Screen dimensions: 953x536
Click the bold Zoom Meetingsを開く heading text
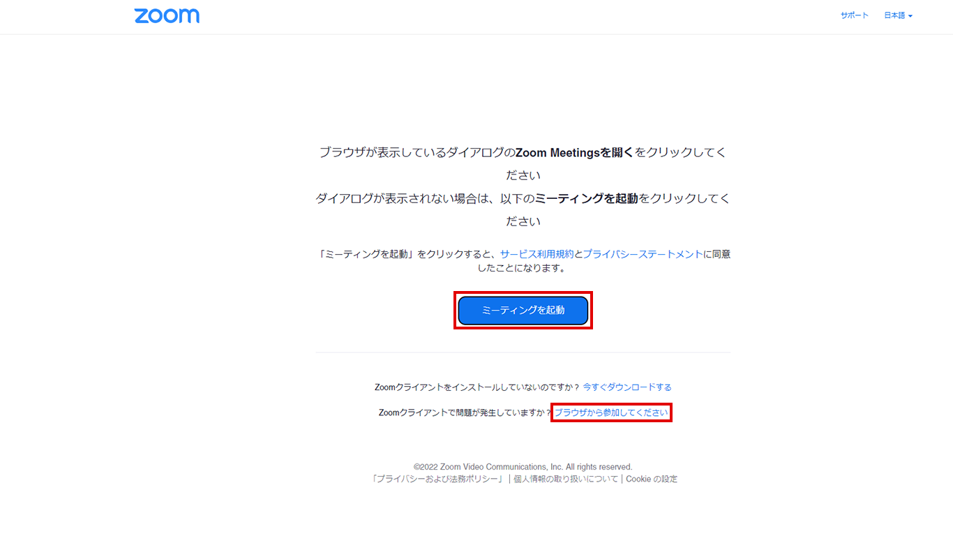(x=574, y=152)
